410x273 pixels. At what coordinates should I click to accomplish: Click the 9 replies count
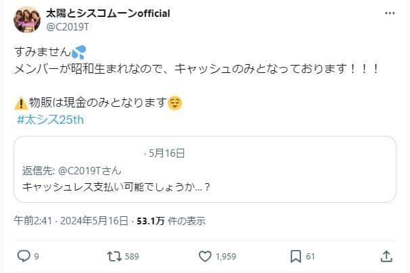pyautogui.click(x=36, y=256)
